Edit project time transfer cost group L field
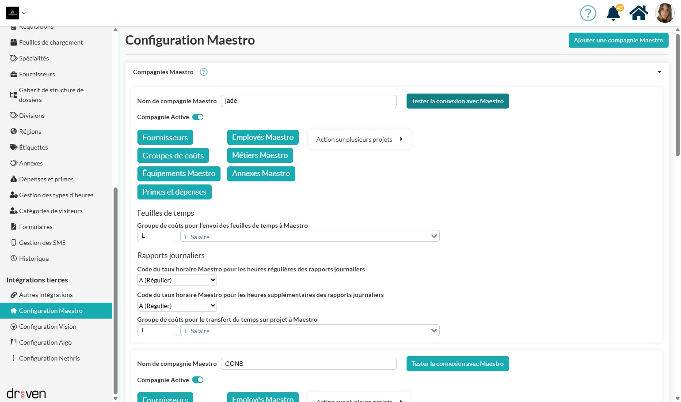 tap(157, 330)
